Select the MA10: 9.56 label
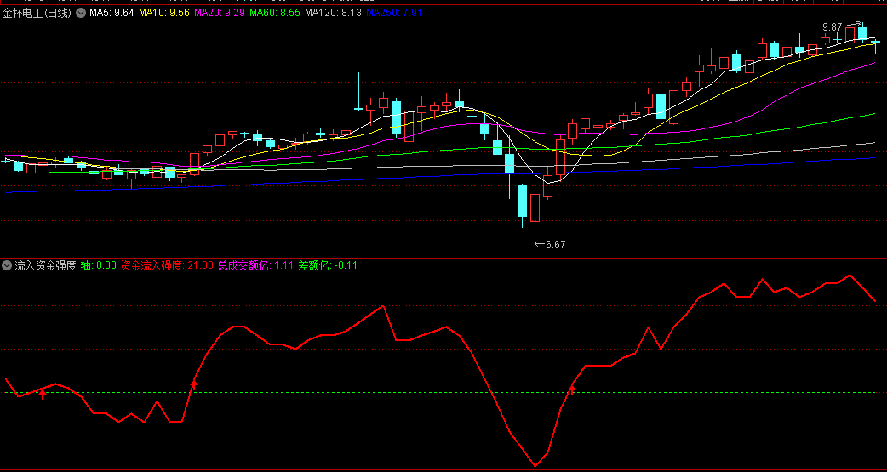 (163, 13)
